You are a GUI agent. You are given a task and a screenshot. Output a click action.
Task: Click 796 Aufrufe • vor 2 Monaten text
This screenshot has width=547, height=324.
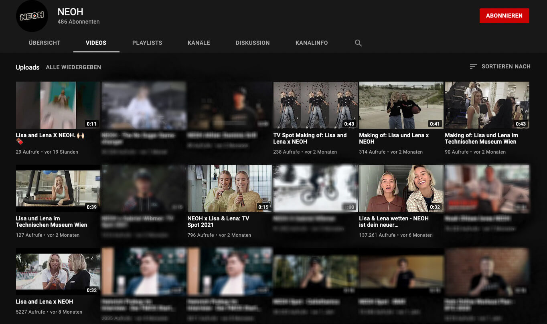(219, 235)
